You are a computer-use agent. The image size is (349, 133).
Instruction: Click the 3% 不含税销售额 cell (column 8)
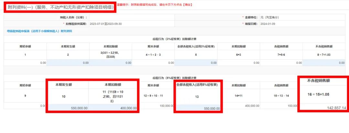(324, 63)
